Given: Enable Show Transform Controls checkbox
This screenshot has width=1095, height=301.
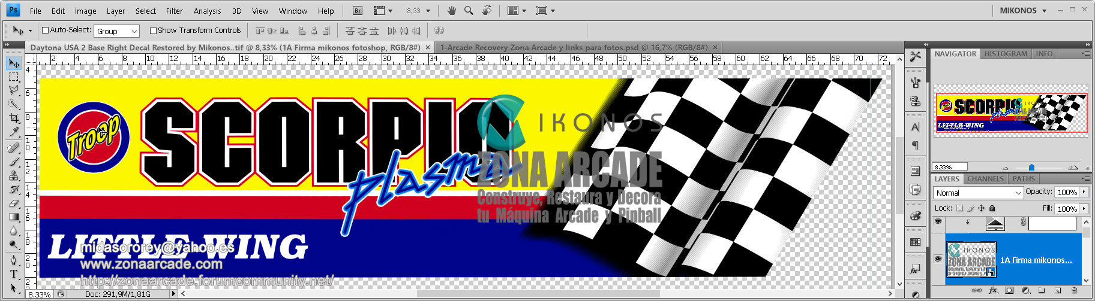Looking at the screenshot, I should [x=153, y=31].
